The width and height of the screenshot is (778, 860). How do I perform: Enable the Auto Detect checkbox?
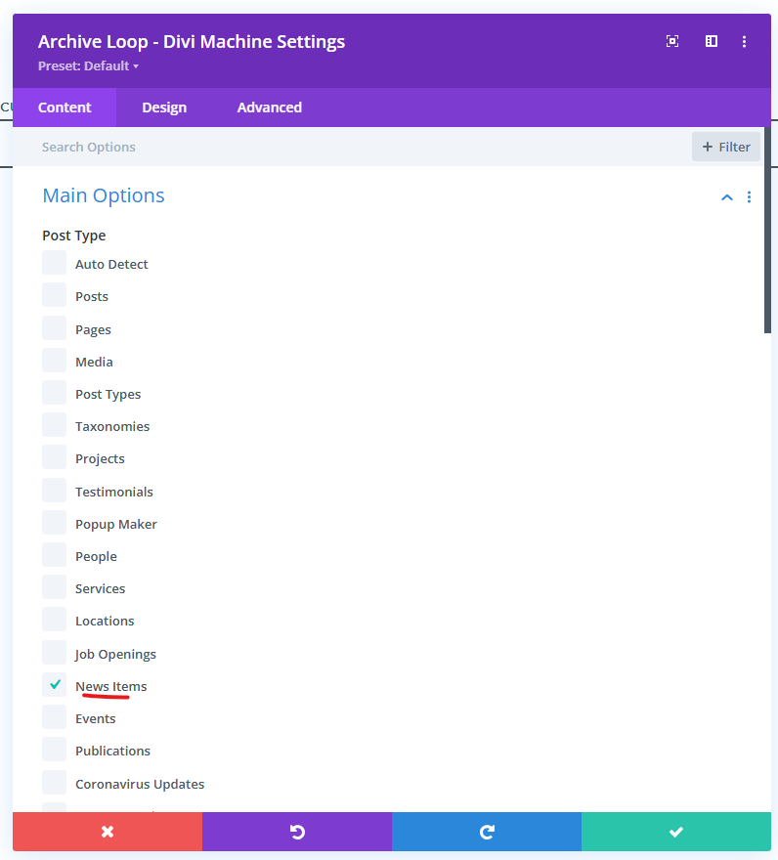pyautogui.click(x=55, y=264)
